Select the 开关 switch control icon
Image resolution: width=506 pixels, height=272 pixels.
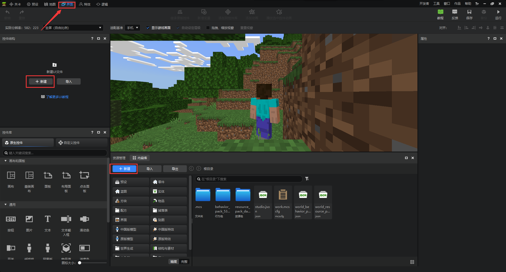point(11,248)
